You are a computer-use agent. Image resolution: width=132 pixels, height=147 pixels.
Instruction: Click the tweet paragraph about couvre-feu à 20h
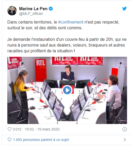[67, 45]
